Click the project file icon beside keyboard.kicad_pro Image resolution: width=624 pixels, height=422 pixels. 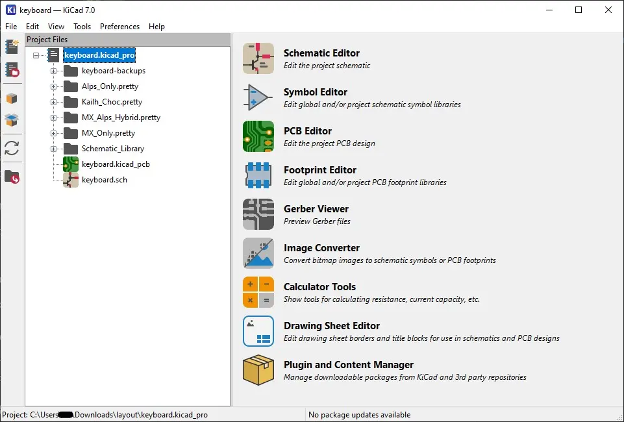point(53,55)
